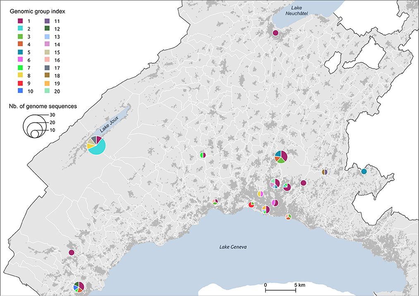Click the green and magenta two-part pie marker
419x296 pixels.
click(203, 155)
